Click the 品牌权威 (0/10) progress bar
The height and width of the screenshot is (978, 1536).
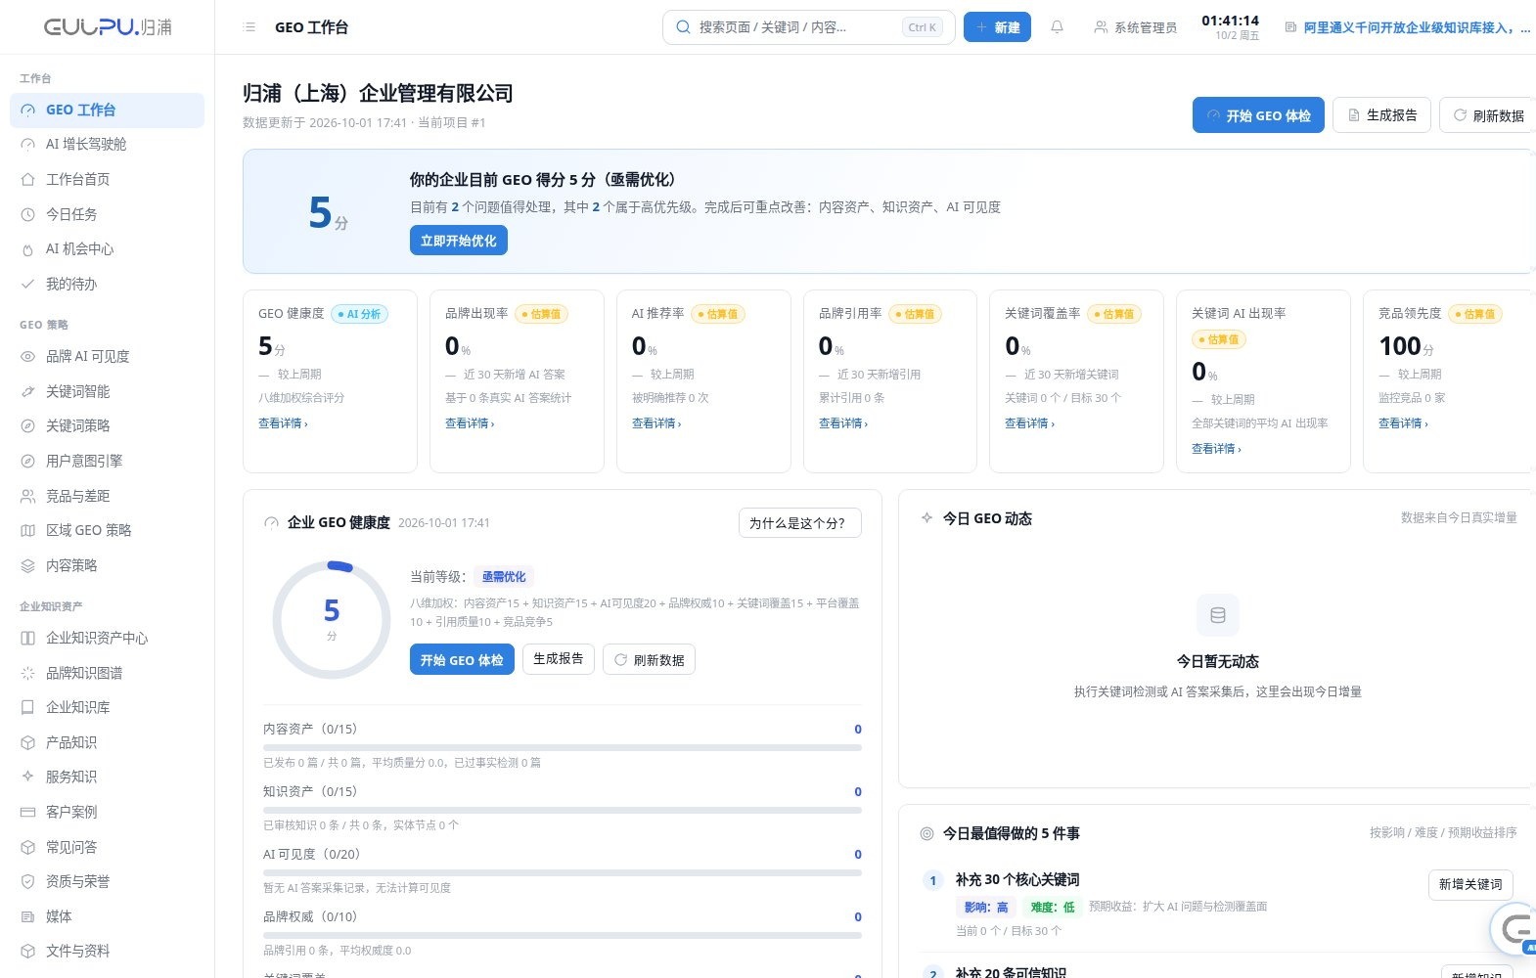[x=563, y=935]
